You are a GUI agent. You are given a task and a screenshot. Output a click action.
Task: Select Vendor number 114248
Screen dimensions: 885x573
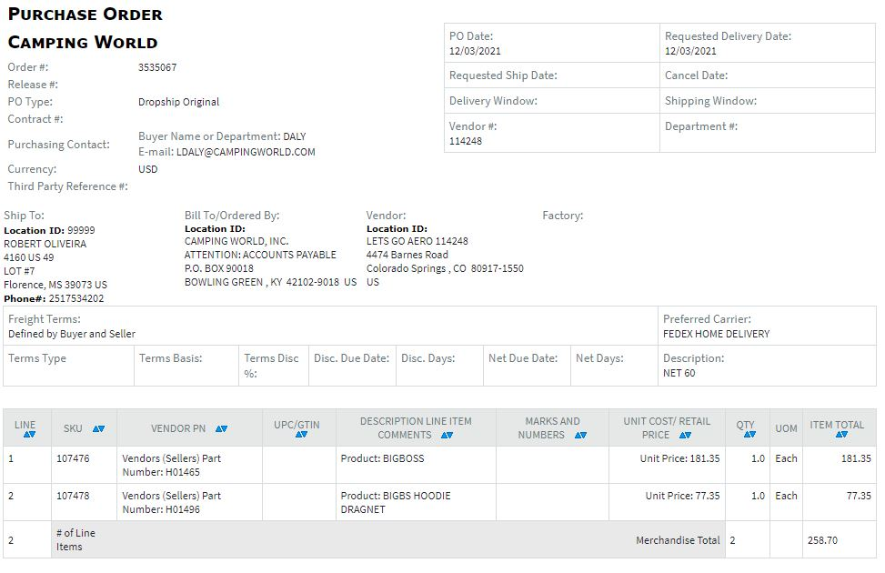(466, 141)
